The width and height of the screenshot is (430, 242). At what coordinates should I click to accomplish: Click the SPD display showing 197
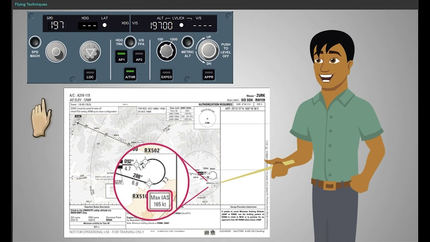point(56,25)
